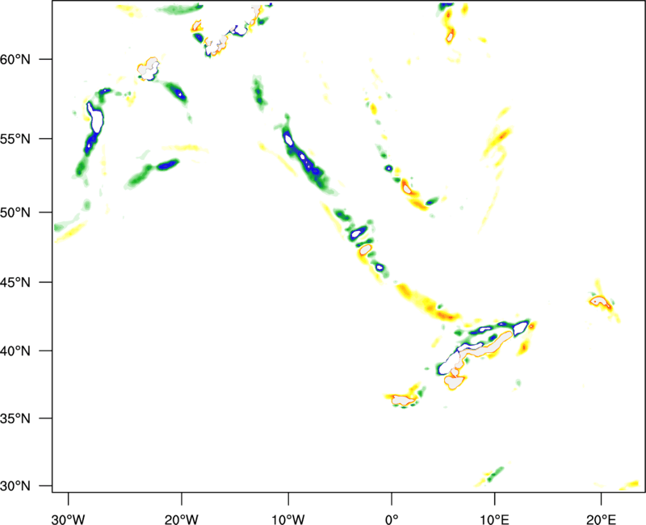Viewport: 646px width, 525px height.
Task: Click the 45°N latitude label
Action: (x=15, y=283)
